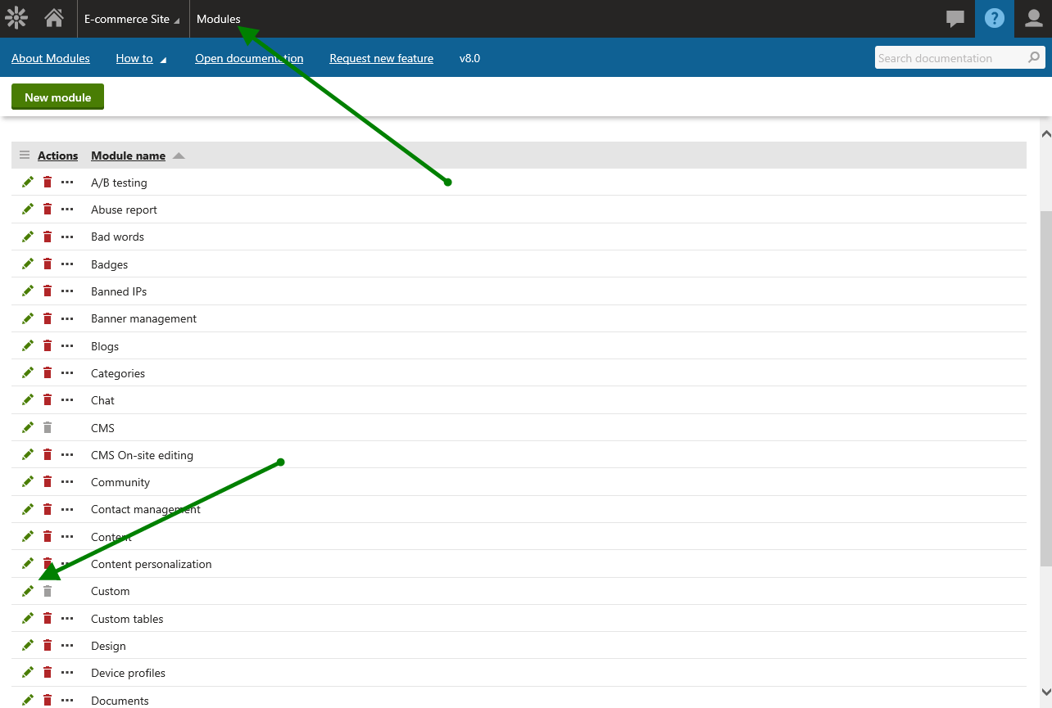Delete the Banned IPs module
This screenshot has height=708, width=1052.
click(48, 291)
